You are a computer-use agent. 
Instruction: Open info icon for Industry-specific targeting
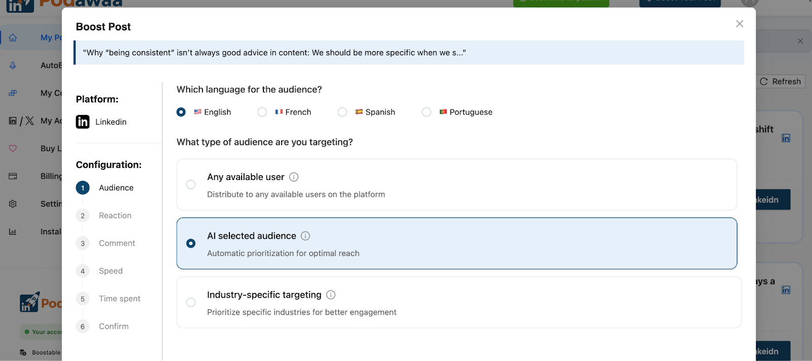point(331,295)
